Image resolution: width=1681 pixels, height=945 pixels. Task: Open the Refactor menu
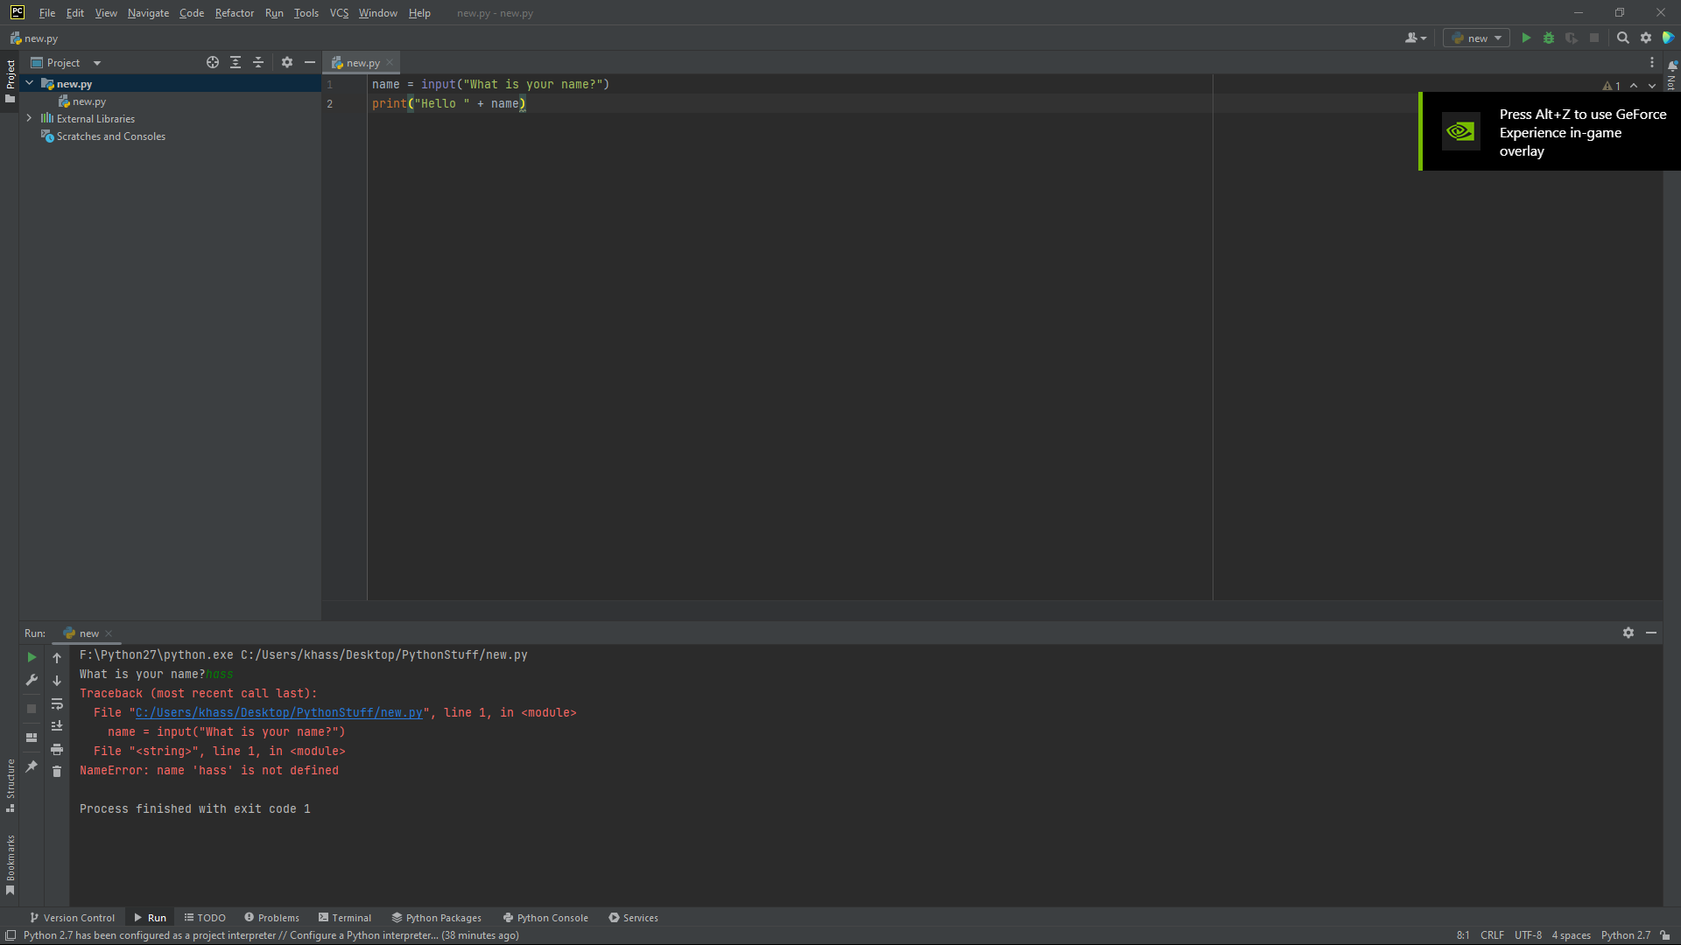pos(235,13)
